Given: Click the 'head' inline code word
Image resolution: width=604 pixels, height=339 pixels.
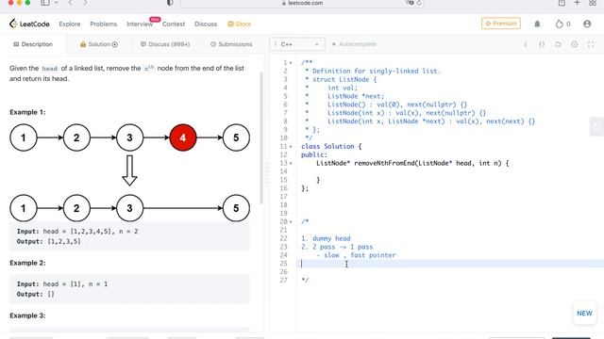Looking at the screenshot, I should tap(50, 69).
